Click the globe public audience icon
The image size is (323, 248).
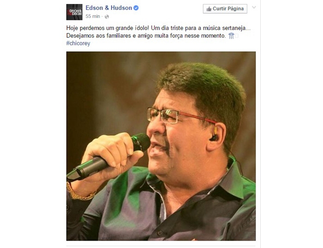coord(107,17)
